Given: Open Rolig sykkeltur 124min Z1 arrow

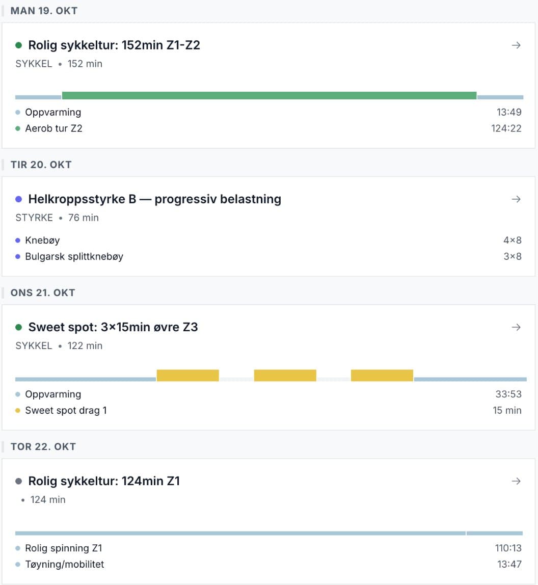Looking at the screenshot, I should point(516,481).
